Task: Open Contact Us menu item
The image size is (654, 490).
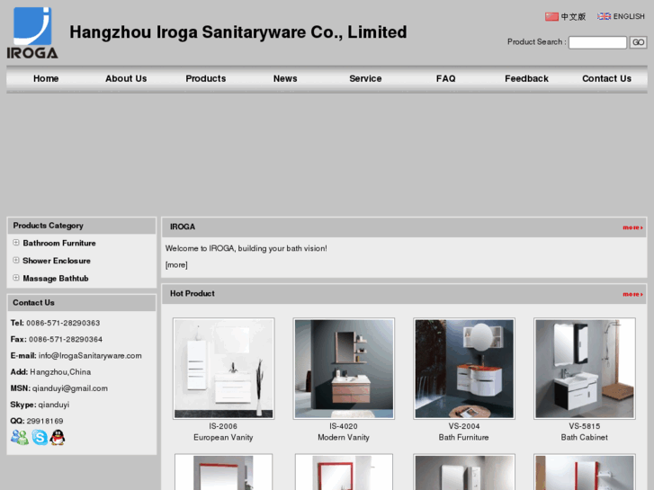Action: pyautogui.click(x=607, y=78)
